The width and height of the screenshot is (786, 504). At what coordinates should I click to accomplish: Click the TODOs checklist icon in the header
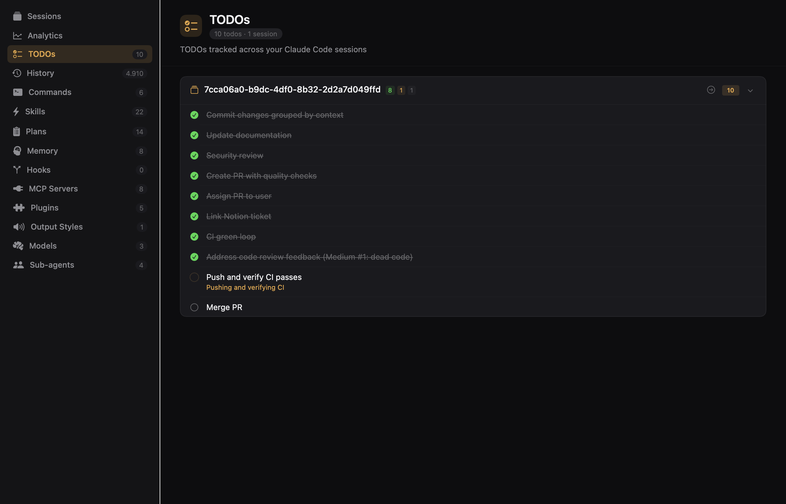tap(191, 26)
